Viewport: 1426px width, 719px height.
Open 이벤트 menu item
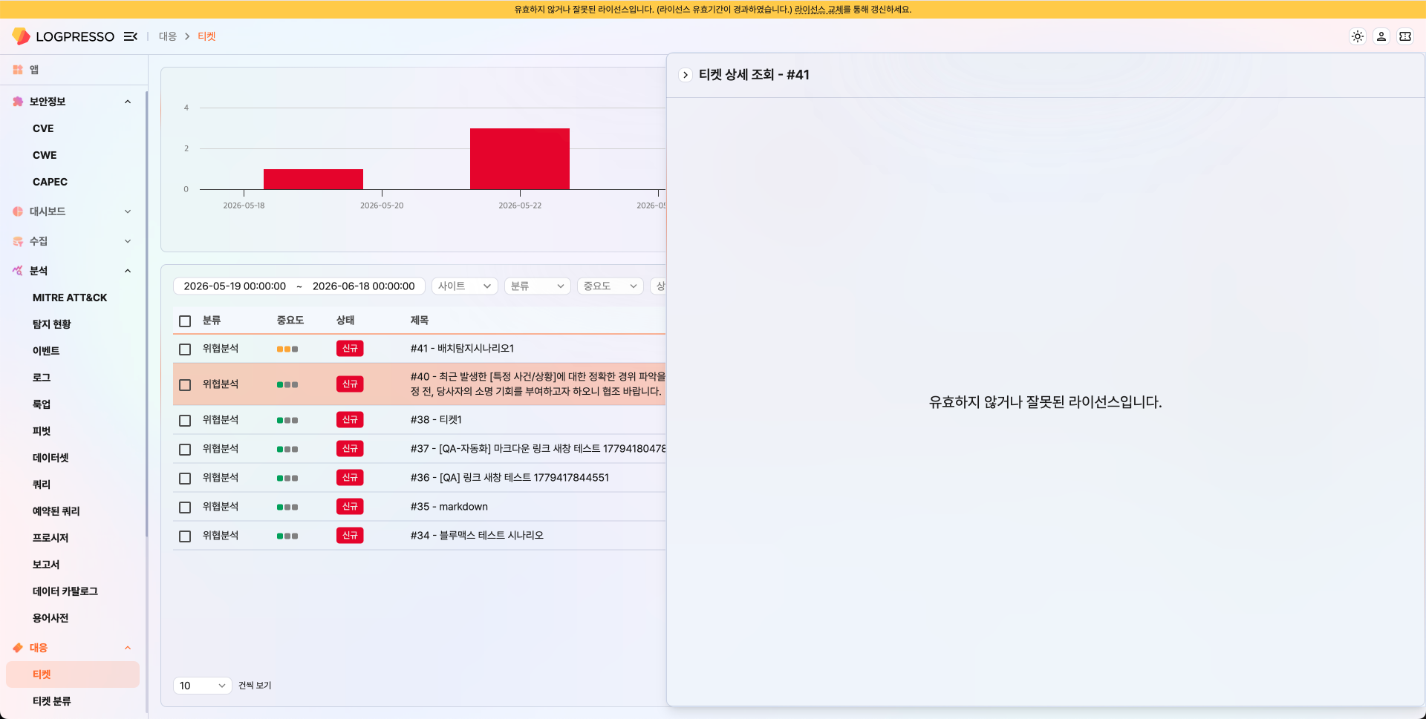[x=46, y=351]
